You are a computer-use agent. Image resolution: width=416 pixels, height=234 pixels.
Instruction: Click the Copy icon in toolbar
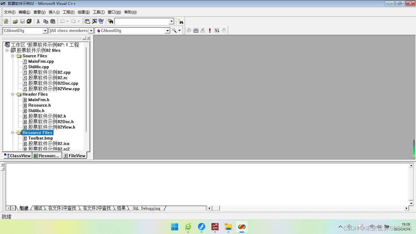coord(46,21)
